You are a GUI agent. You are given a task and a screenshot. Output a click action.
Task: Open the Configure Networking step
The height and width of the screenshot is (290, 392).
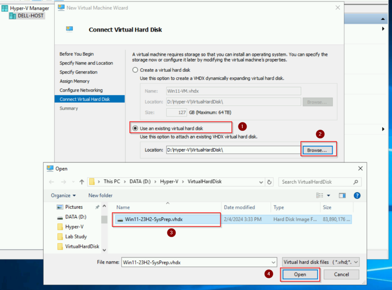click(x=81, y=90)
